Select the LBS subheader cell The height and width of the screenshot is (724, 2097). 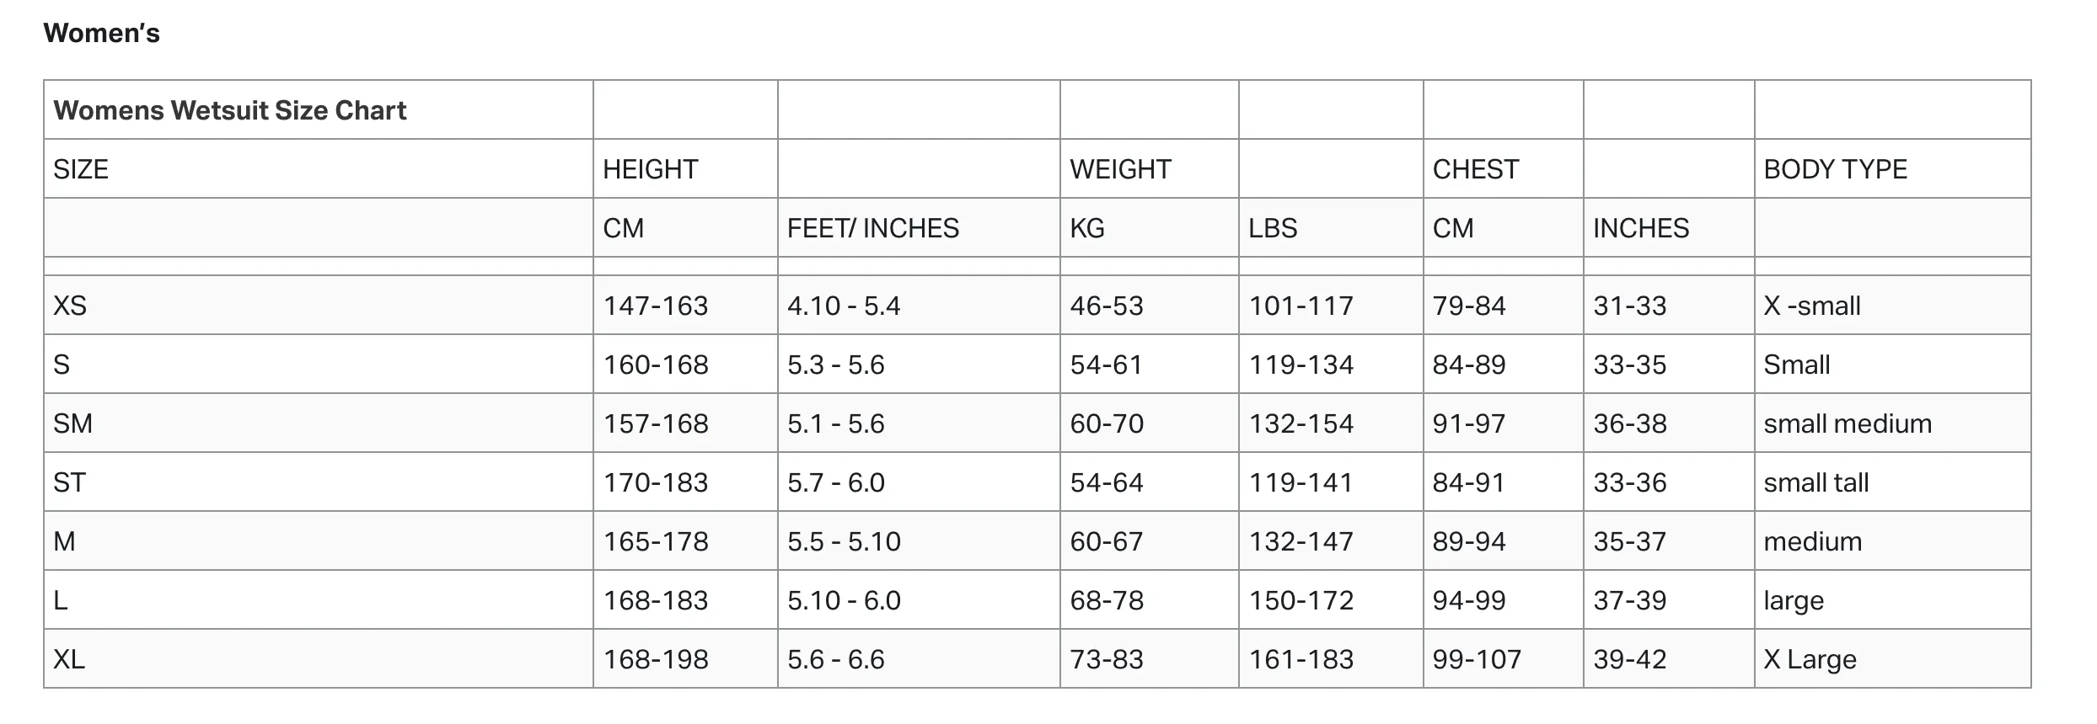click(x=1331, y=227)
